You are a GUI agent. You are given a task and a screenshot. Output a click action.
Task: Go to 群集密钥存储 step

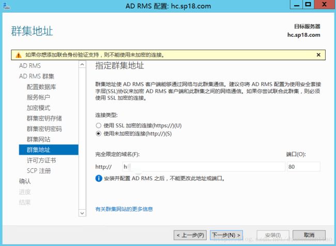click(44, 118)
